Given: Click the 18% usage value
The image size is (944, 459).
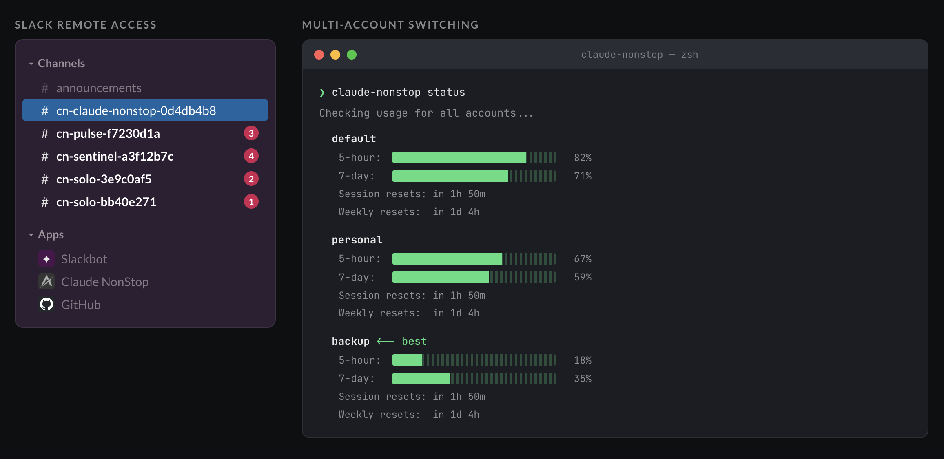Looking at the screenshot, I should (x=583, y=360).
